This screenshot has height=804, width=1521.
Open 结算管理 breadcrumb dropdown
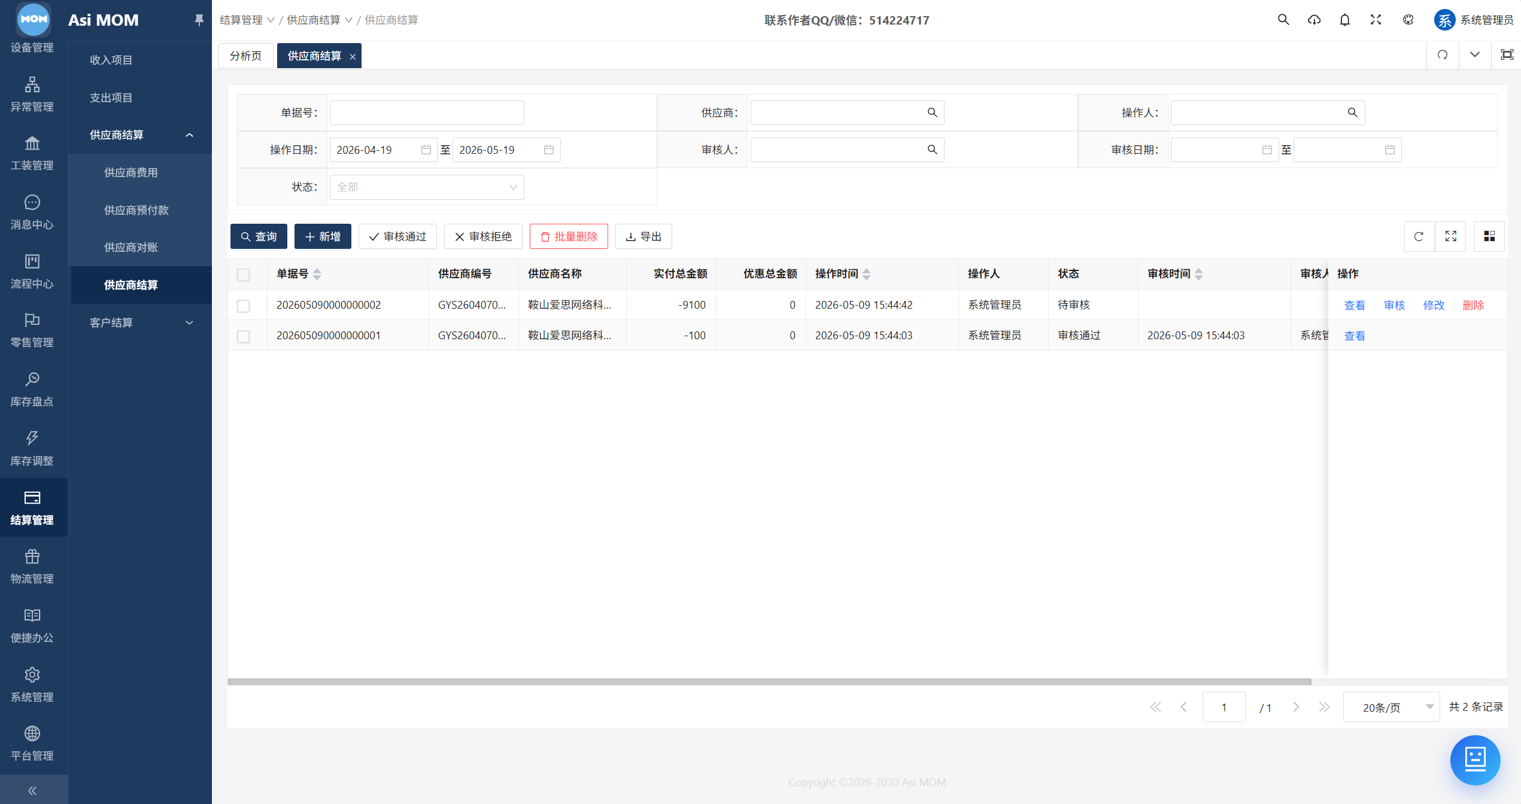[247, 20]
